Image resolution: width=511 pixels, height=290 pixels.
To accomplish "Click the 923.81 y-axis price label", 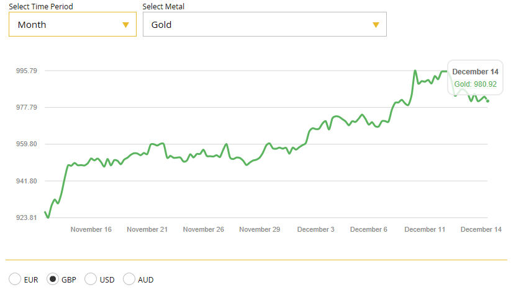I will click(27, 218).
